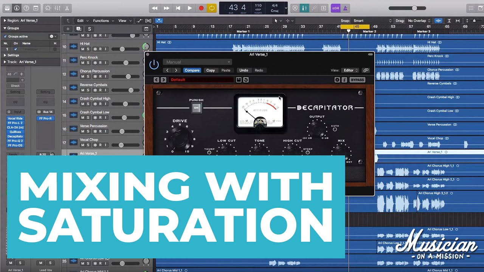Viewport: 484px width, 272px height.
Task: Click the Copy button in plug-in header
Action: click(x=211, y=70)
